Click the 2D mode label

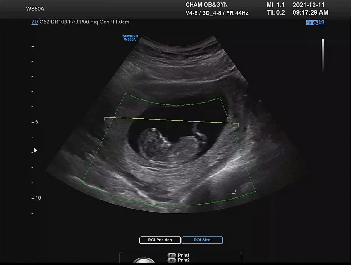click(x=34, y=22)
